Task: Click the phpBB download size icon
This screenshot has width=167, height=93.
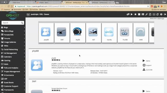Action: tap(144, 69)
